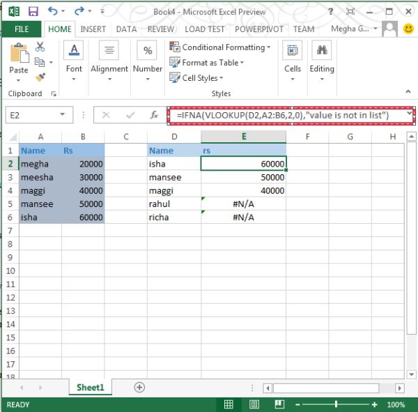This screenshot has width=418, height=412.
Task: Switch to Page Layout view icon
Action: 254,404
